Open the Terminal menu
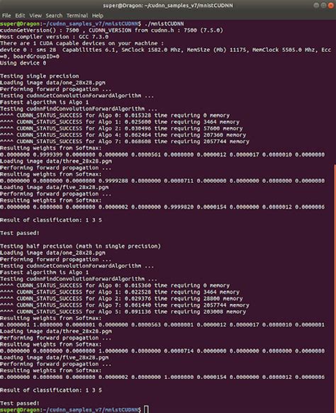This screenshot has height=413, width=336. tap(77, 16)
